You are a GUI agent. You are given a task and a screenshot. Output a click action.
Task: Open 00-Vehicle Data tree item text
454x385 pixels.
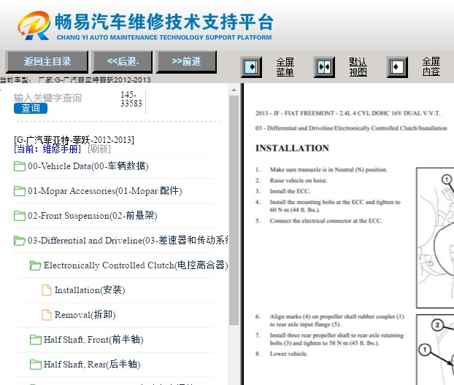[x=88, y=166]
